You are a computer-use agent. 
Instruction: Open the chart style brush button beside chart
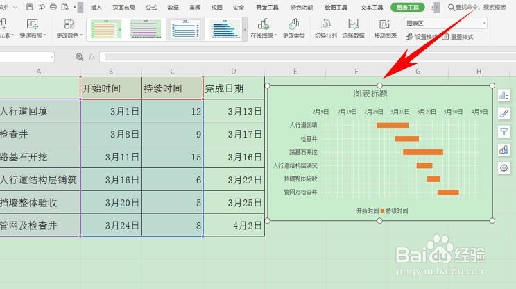[x=504, y=114]
